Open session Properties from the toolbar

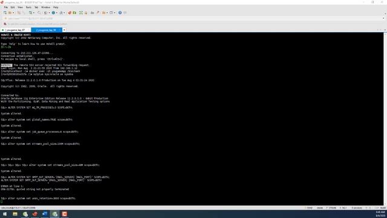click(30, 13)
